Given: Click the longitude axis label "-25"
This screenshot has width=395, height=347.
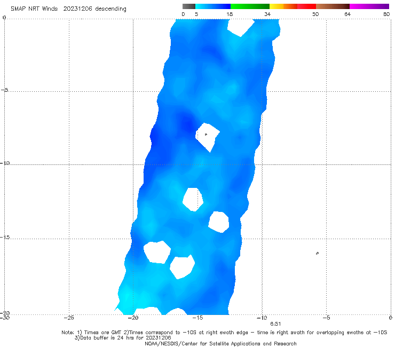Looking at the screenshot, I should 69,318.
